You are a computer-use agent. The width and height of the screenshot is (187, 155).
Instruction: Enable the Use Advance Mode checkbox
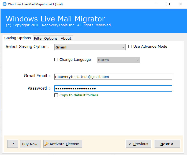pyautogui.click(x=130, y=47)
